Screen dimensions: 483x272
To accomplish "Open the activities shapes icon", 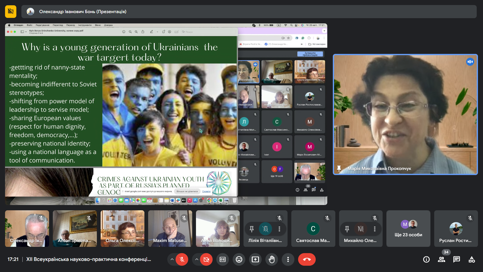I will [471, 259].
